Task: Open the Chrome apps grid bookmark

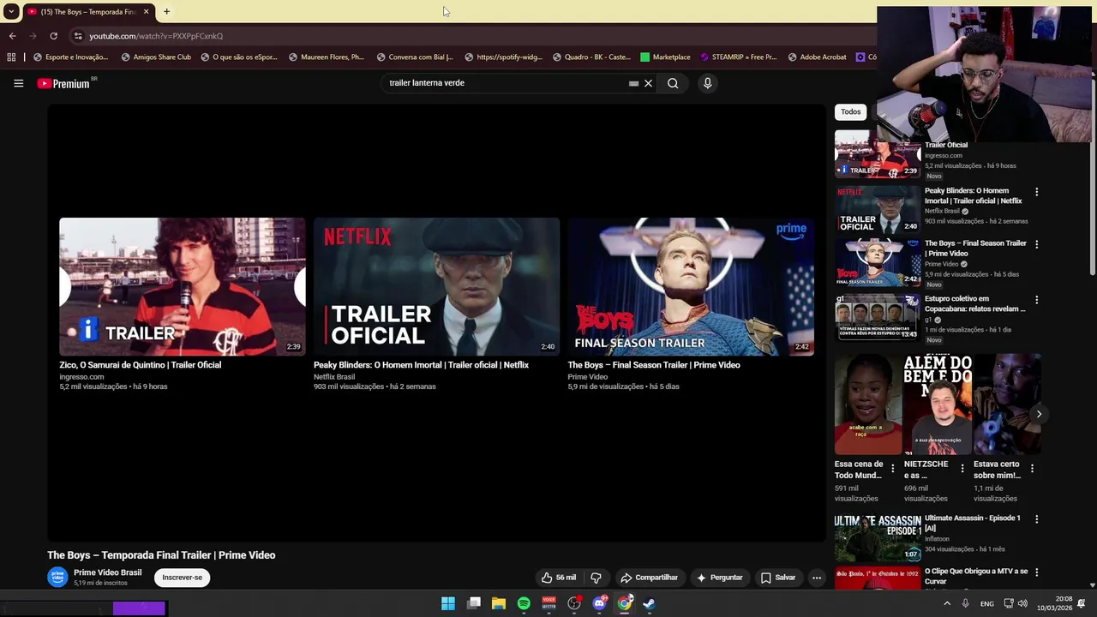Action: pyautogui.click(x=11, y=57)
